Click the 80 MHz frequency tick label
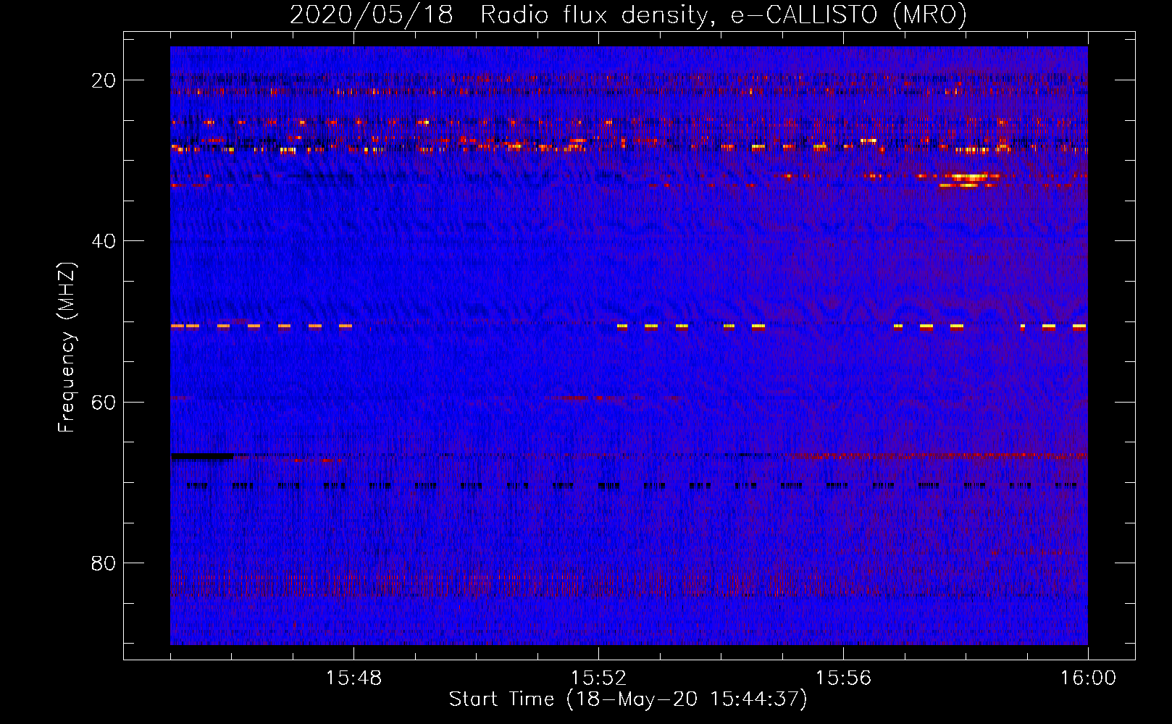 click(104, 563)
